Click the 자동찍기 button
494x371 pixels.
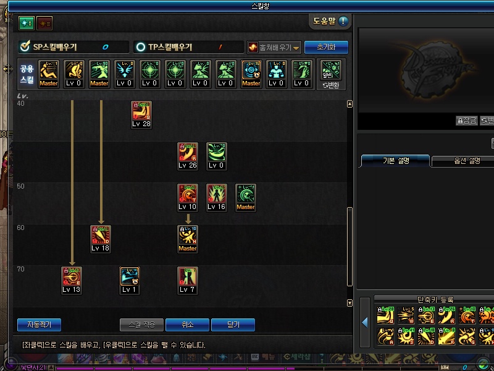pyautogui.click(x=40, y=325)
